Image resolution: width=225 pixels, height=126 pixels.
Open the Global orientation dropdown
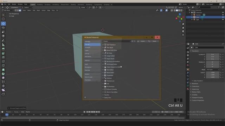pyautogui.click(x=83, y=7)
